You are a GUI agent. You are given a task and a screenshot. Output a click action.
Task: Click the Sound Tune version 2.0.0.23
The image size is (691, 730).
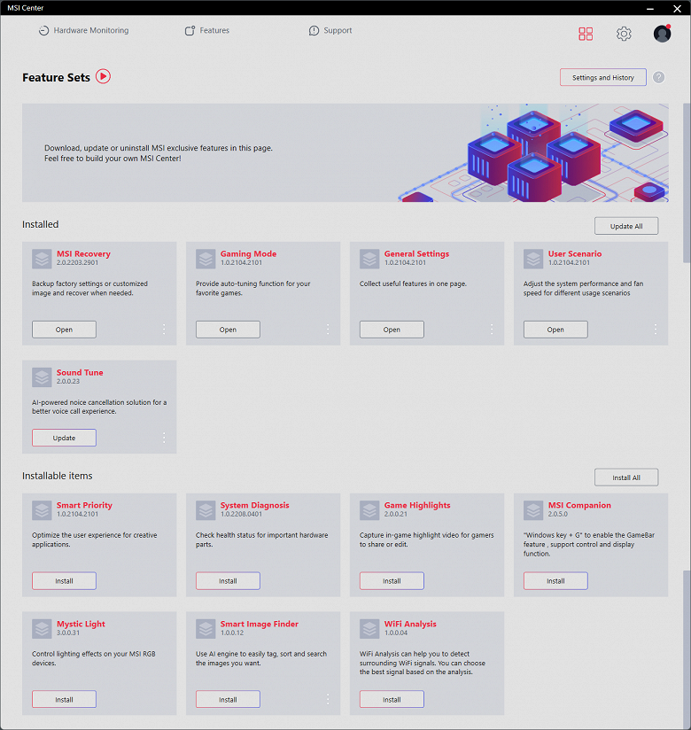pos(68,381)
